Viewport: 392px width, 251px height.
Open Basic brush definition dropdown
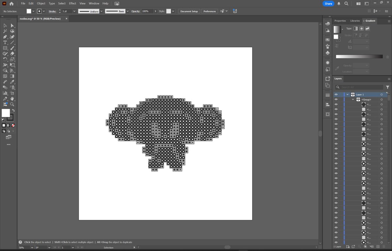127,11
